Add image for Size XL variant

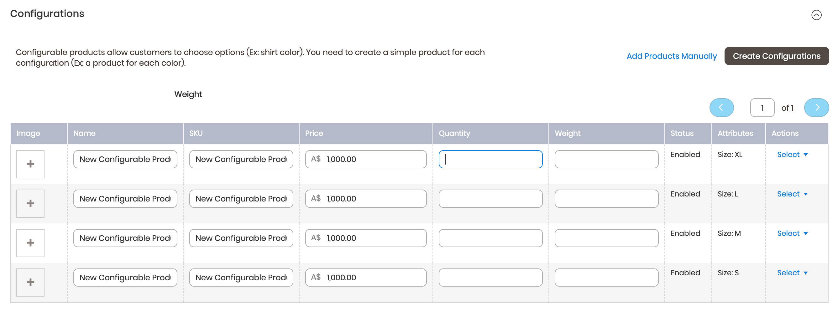click(x=30, y=164)
